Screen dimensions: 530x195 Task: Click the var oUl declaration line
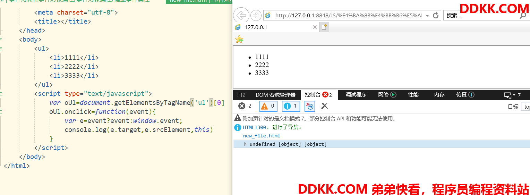137,103
